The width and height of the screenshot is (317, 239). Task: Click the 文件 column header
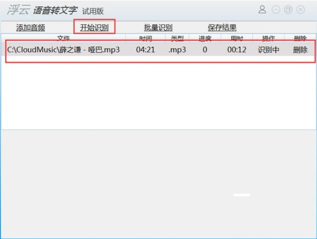tap(64, 38)
